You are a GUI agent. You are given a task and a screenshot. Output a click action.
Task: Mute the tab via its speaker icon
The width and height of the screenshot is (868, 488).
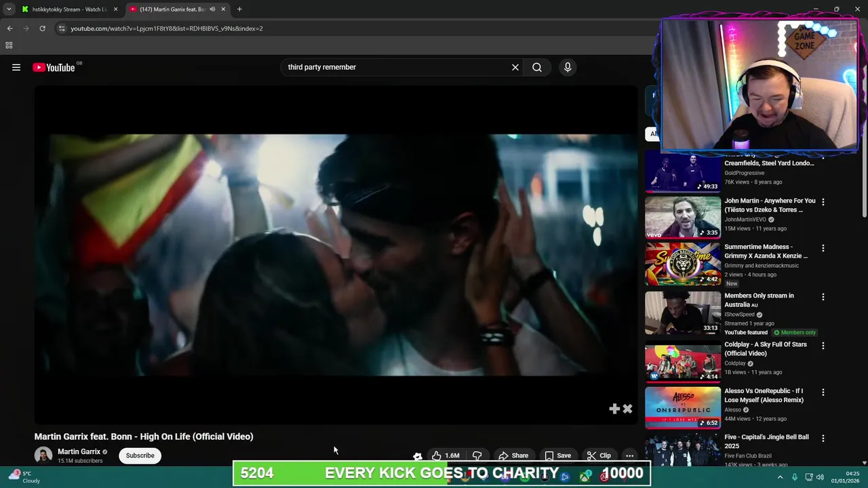coord(212,9)
